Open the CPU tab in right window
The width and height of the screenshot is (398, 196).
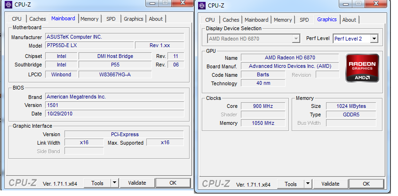[210, 20]
